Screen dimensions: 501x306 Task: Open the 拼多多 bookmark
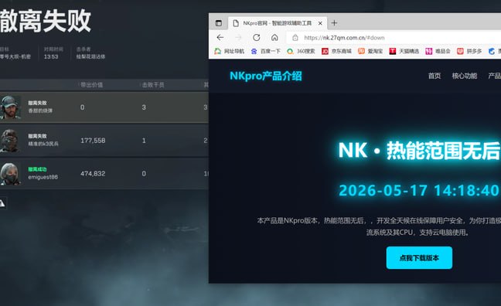tap(469, 51)
